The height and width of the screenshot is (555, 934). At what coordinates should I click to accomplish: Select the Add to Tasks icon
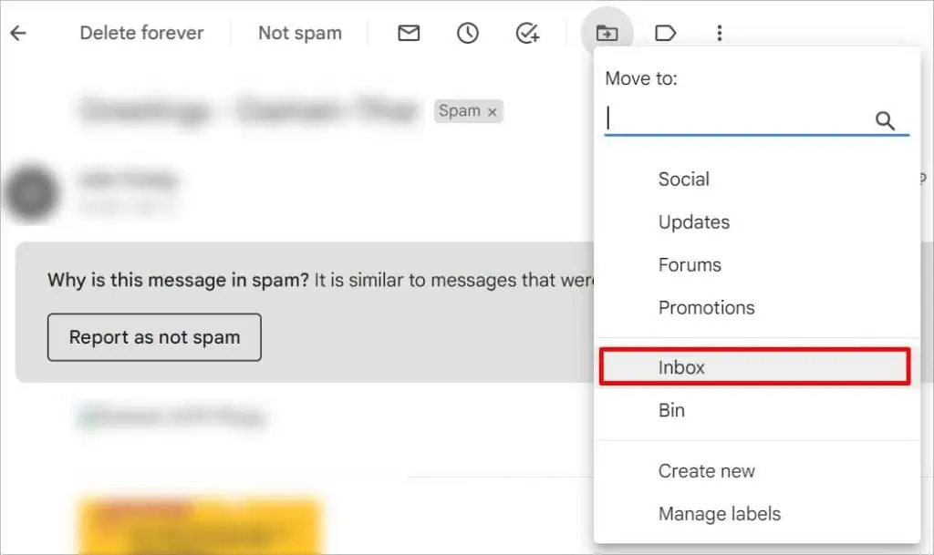[527, 33]
